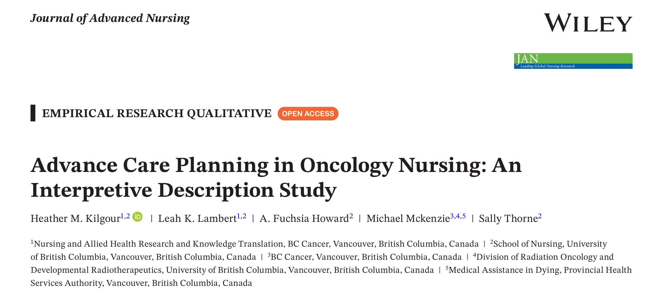This screenshot has height=294, width=663.
Task: Click affiliation superscript 2 after Heather M. Kilgour
Action: [x=128, y=216]
